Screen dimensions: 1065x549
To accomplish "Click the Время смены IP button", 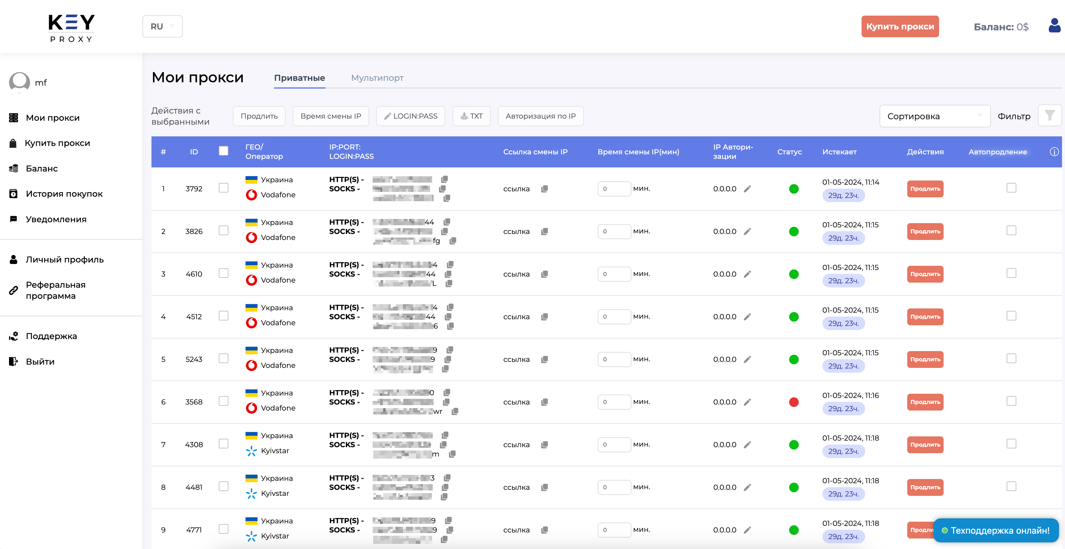I will point(331,116).
